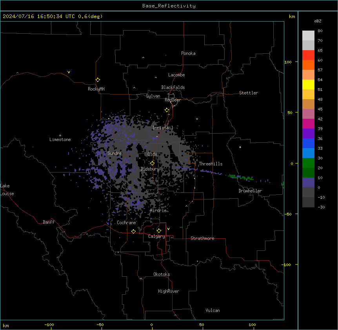Click the Banff label
The width and height of the screenshot is (338, 330).
pos(49,222)
